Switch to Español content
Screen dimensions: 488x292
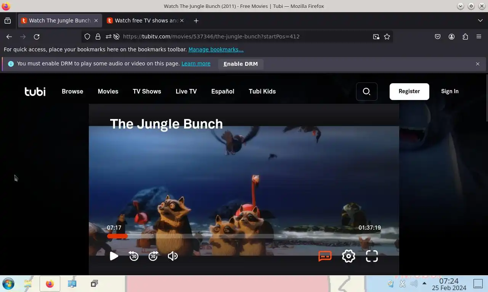tap(223, 92)
